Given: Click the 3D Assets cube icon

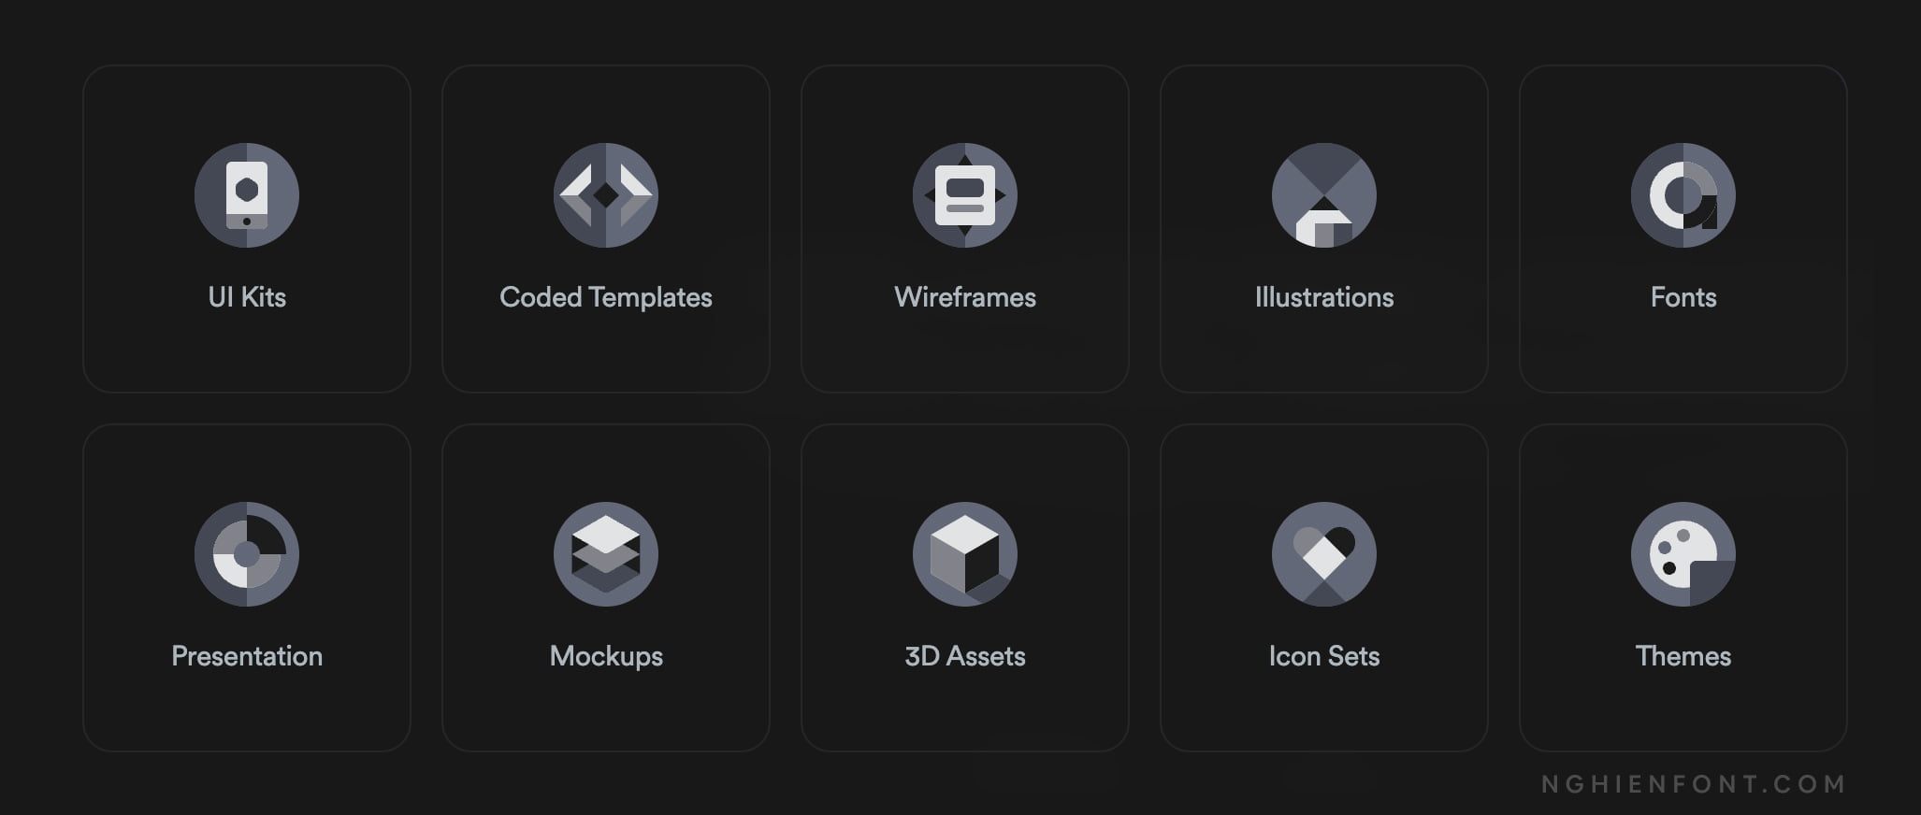Looking at the screenshot, I should 965,554.
